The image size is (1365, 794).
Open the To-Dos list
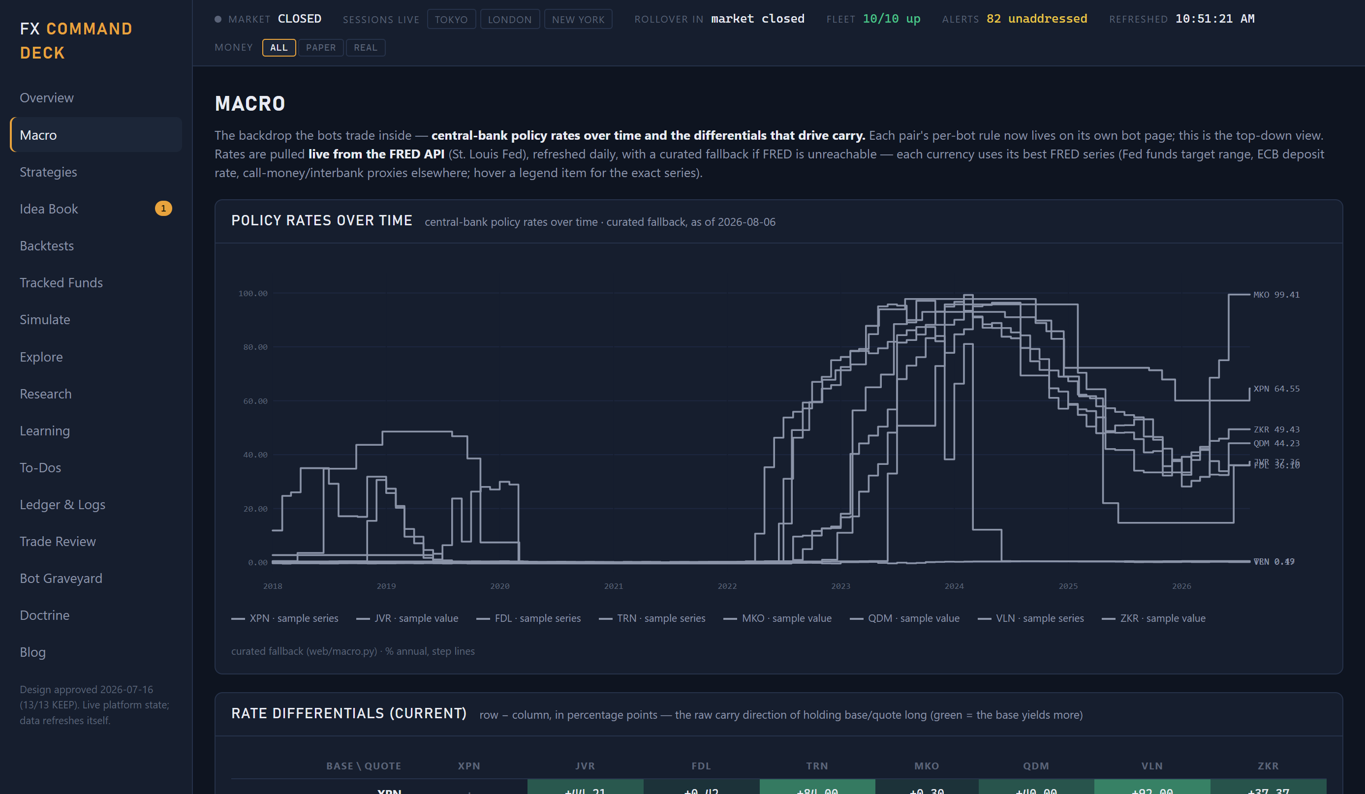click(40, 467)
